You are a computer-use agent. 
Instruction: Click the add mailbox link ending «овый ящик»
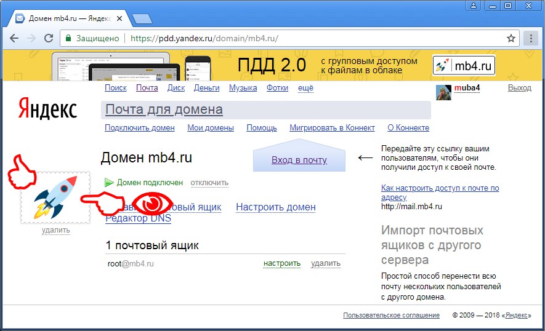pos(196,207)
